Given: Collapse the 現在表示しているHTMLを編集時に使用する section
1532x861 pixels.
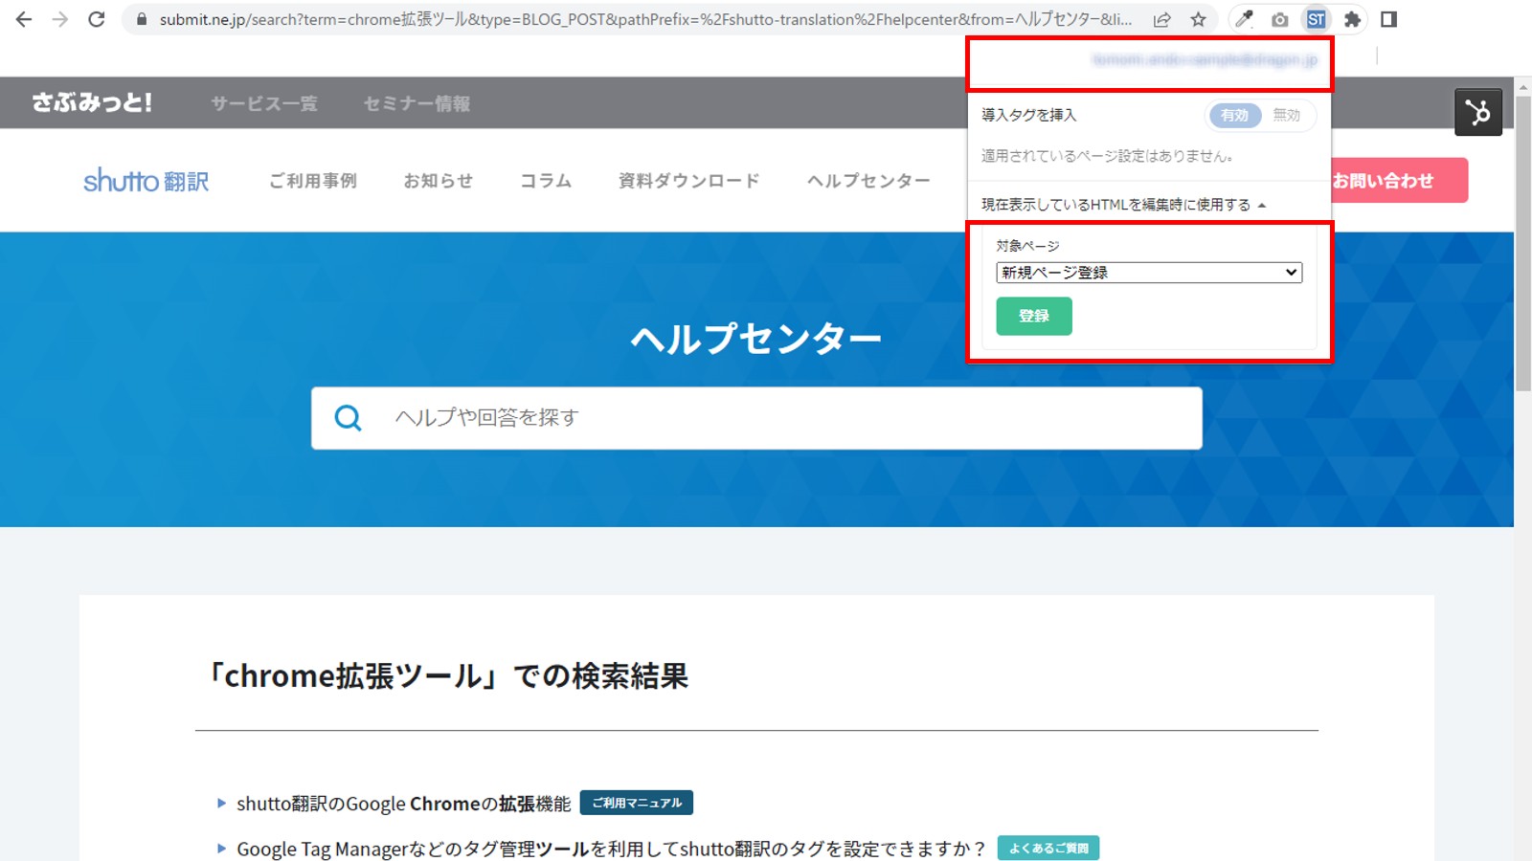Looking at the screenshot, I should point(1121,203).
